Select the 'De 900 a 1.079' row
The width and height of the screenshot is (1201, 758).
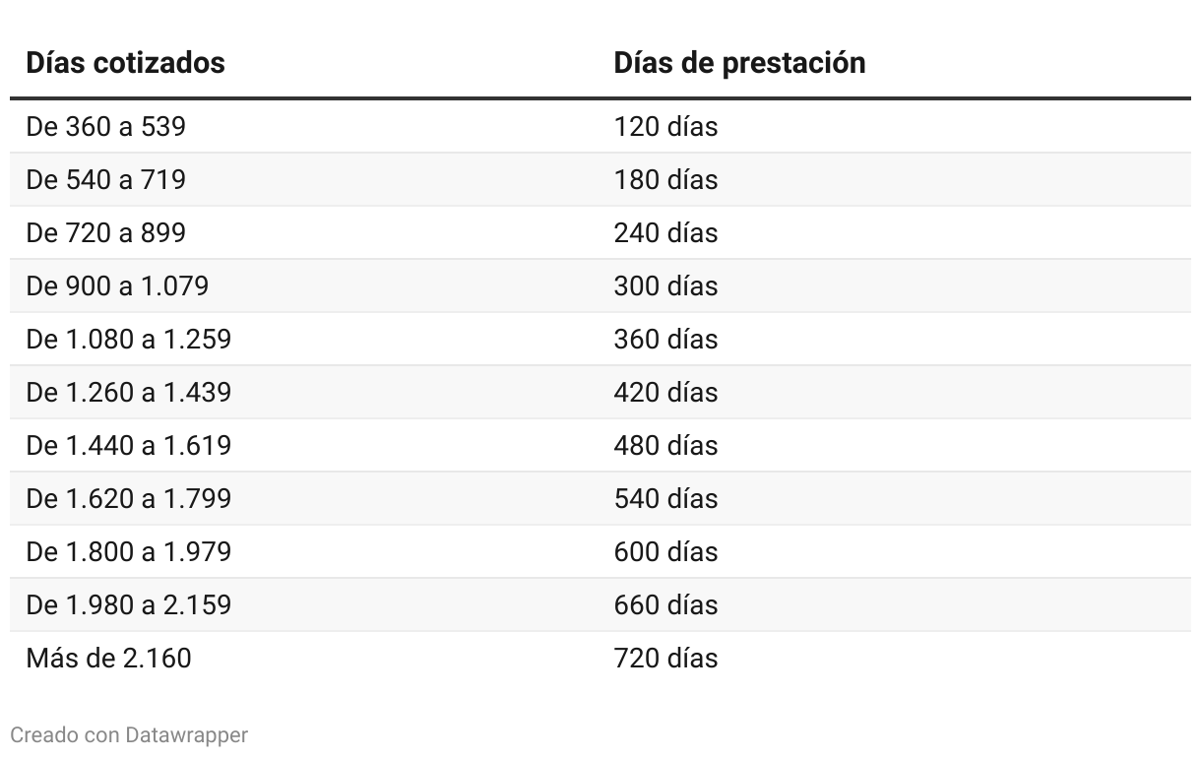600,286
